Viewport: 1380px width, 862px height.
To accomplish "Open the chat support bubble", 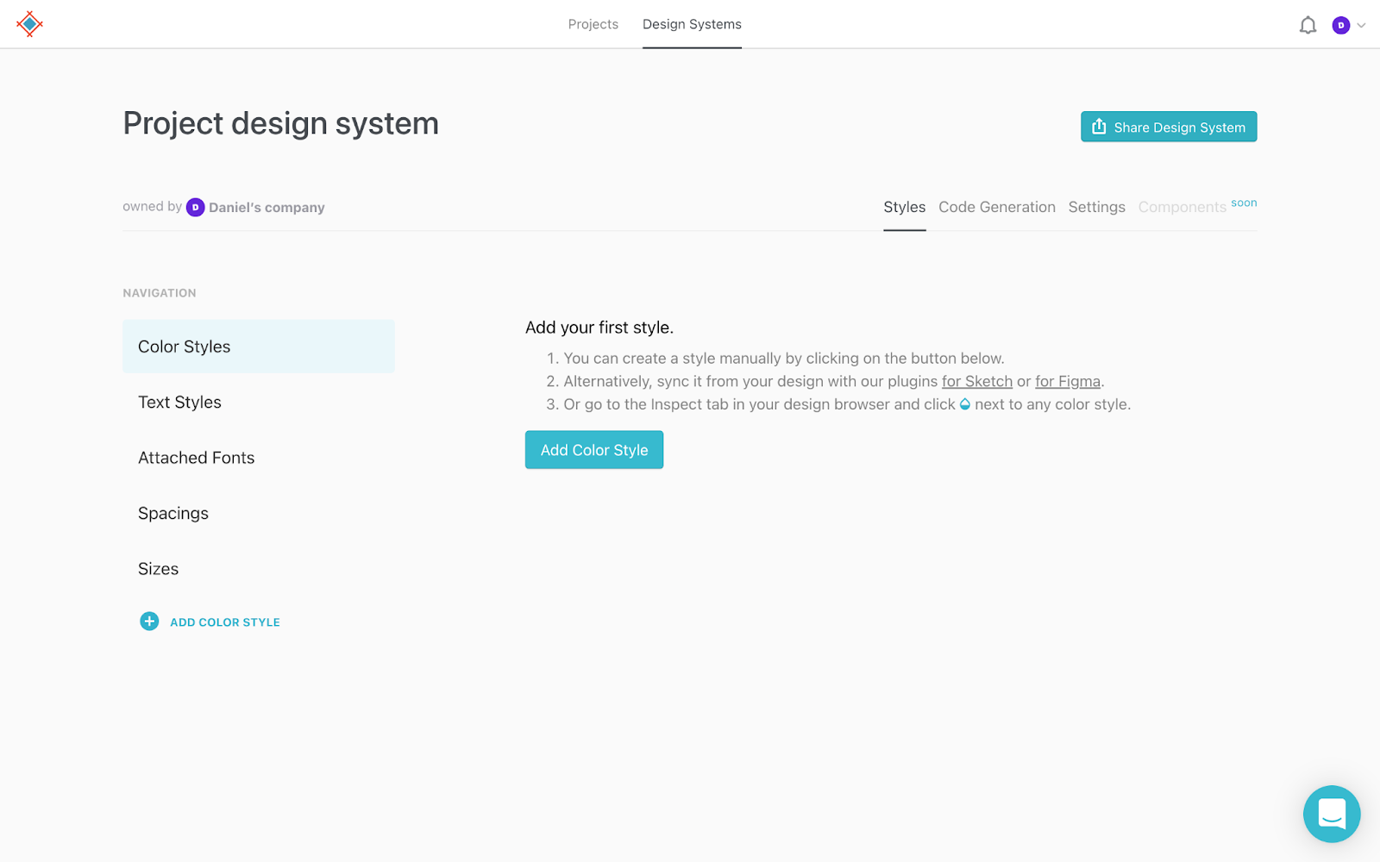I will pos(1332,814).
